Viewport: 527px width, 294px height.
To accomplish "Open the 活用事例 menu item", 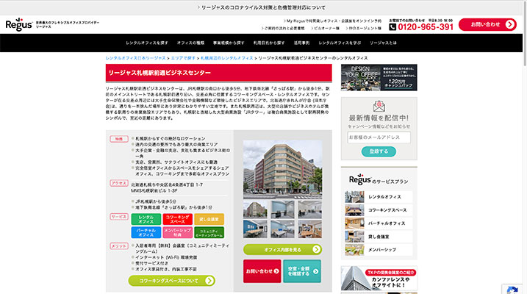I will pyautogui.click(x=301, y=43).
